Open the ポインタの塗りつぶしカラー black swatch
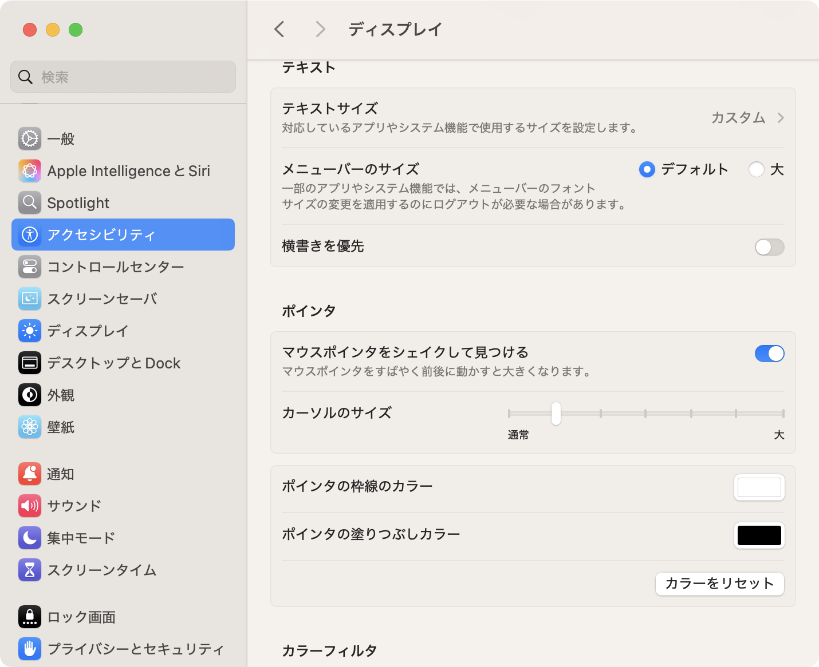Viewport: 819px width, 667px height. pos(759,535)
